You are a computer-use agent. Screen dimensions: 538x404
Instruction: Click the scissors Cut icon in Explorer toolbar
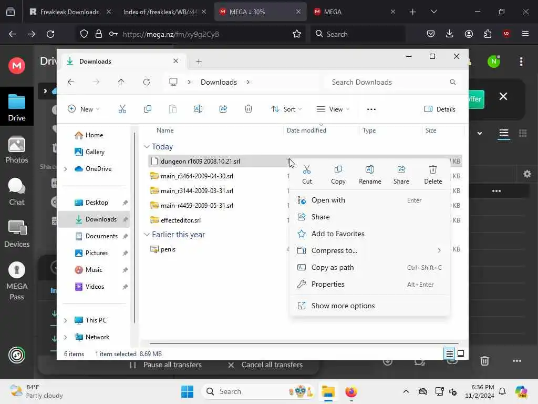(x=122, y=109)
